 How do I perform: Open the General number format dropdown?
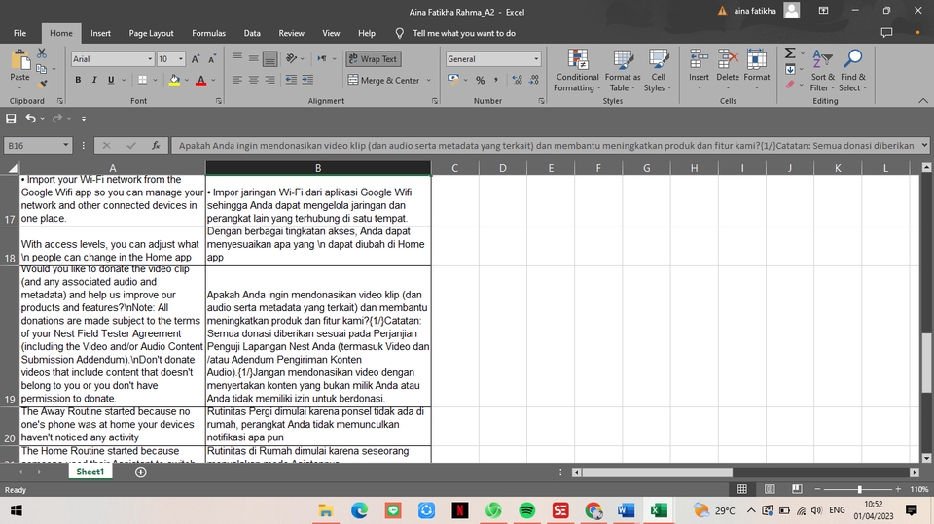pyautogui.click(x=536, y=59)
